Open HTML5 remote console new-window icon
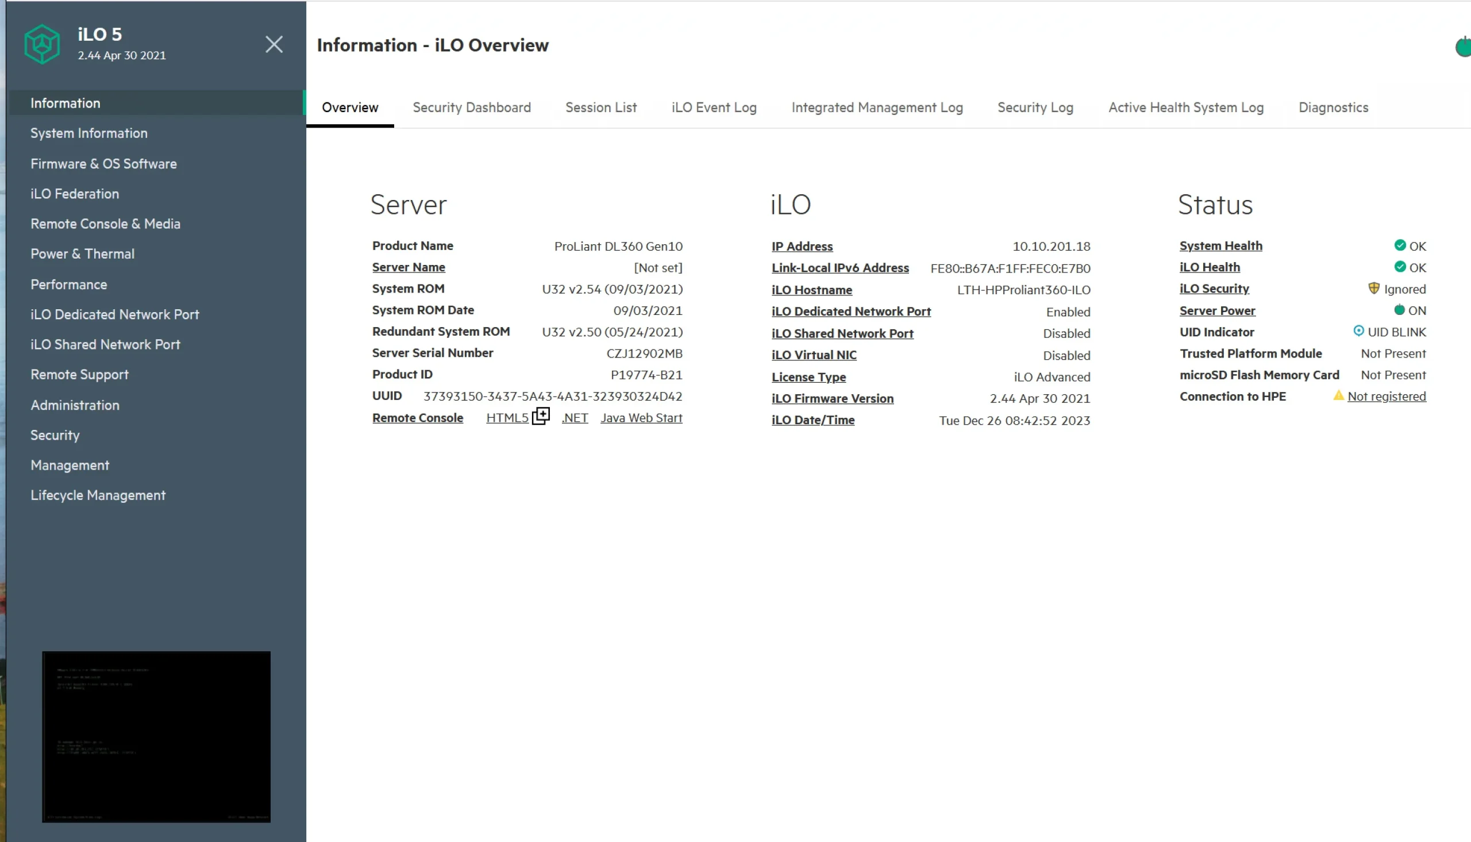This screenshot has height=842, width=1471. pos(541,416)
